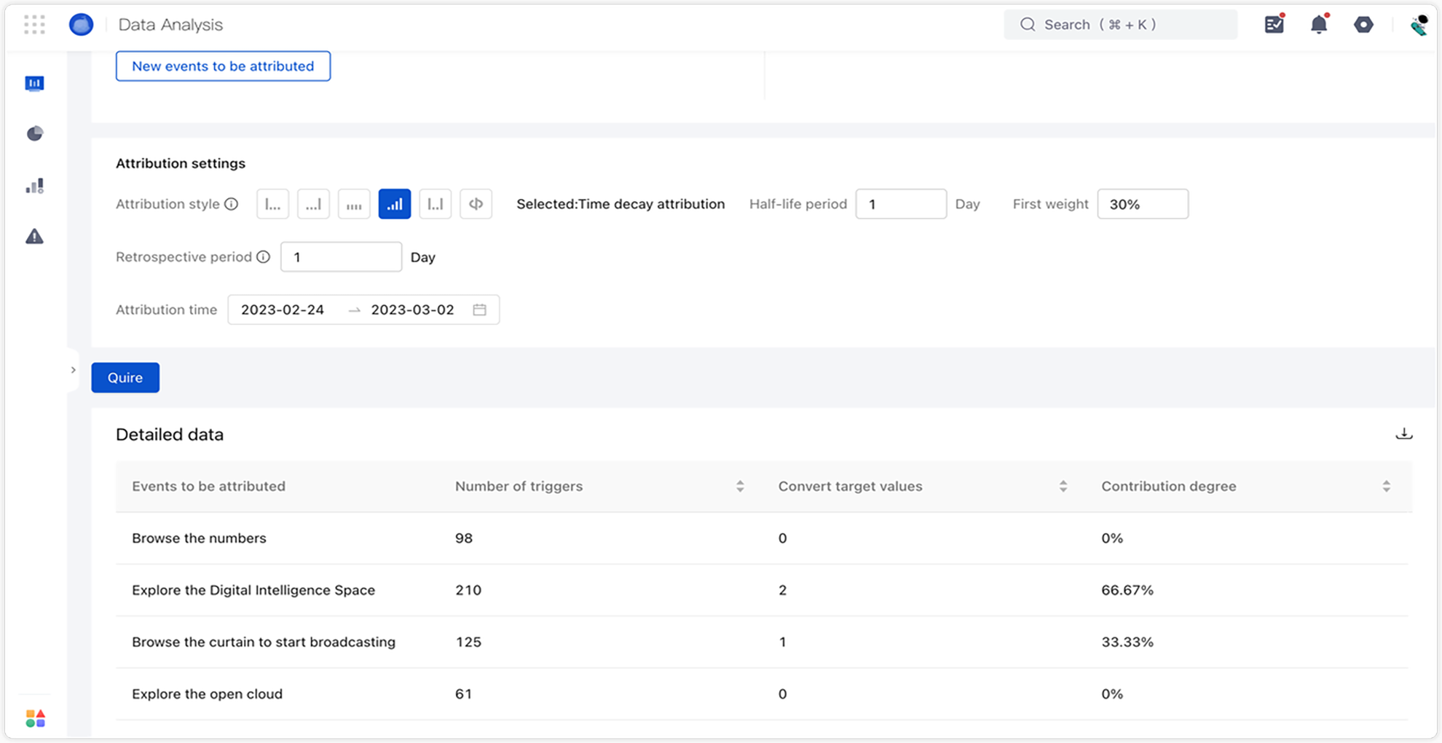This screenshot has height=743, width=1442.
Task: Open the task checklist icon in header
Action: click(1274, 25)
